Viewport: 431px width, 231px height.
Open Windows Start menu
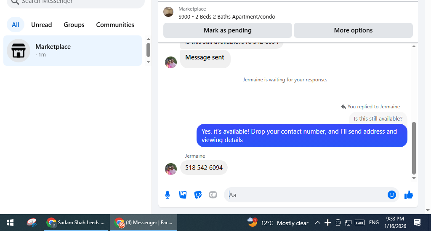(10, 223)
